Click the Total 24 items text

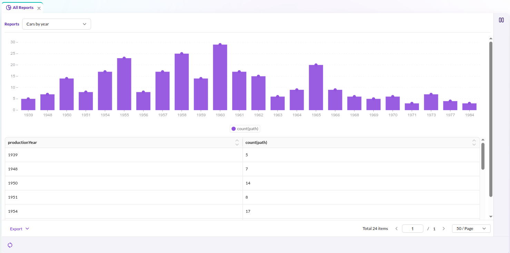point(375,229)
